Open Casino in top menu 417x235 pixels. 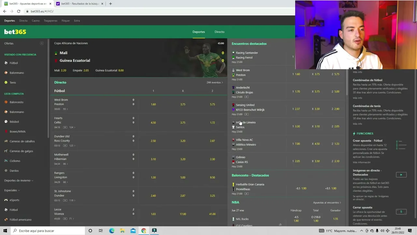tap(36, 21)
